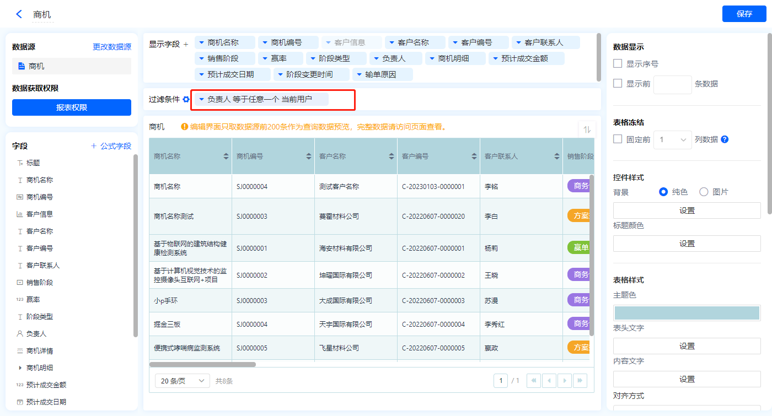This screenshot has height=416, width=772.
Task: Go to last page in pagination
Action: click(580, 381)
